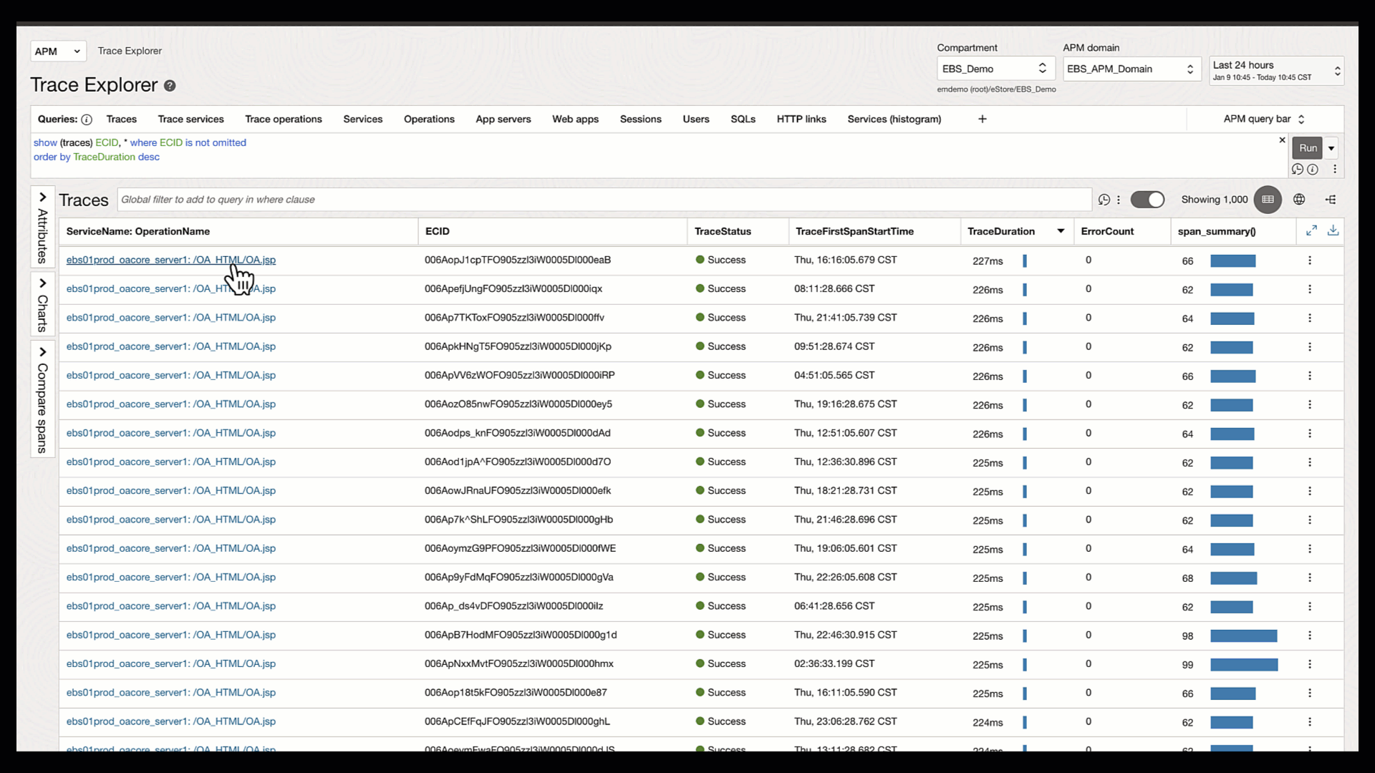This screenshot has width=1375, height=773.
Task: Open the Run button dropdown arrow
Action: (1331, 148)
